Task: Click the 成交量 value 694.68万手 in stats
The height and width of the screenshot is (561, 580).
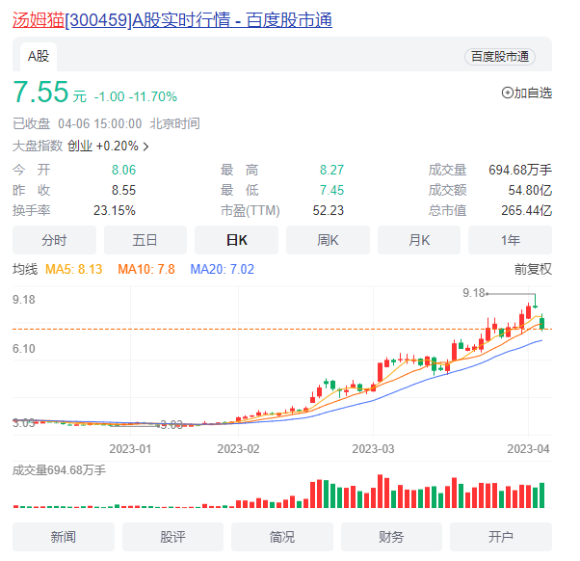Action: 520,170
